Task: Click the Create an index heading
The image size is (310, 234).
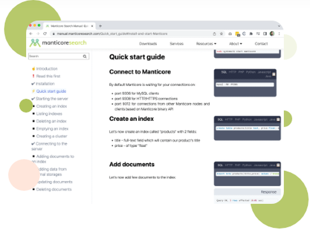Action: coord(131,119)
